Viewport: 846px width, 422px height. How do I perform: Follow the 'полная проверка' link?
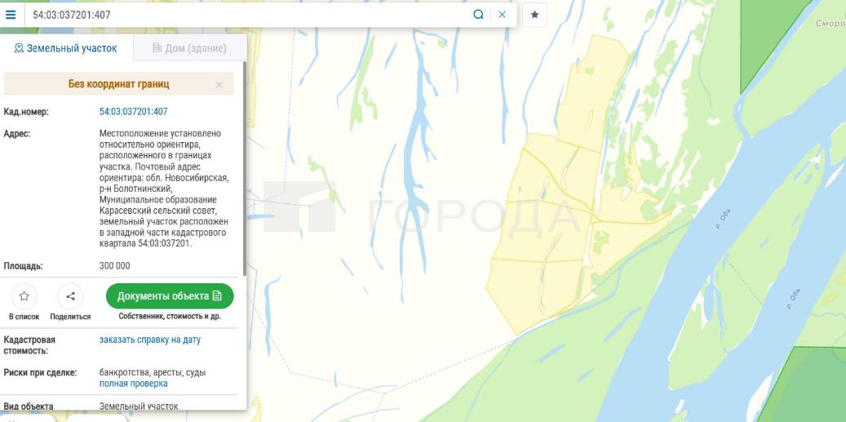[x=133, y=384]
